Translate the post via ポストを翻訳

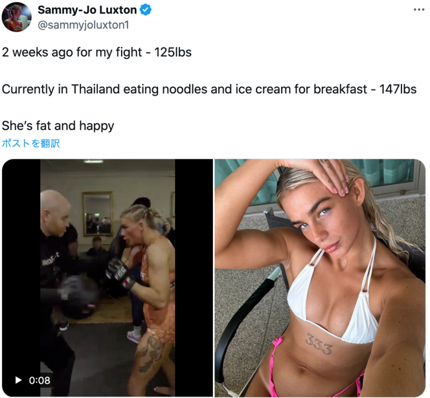pos(31,143)
